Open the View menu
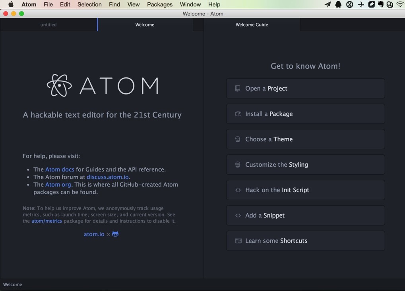This screenshot has height=291, width=405. tap(133, 4)
